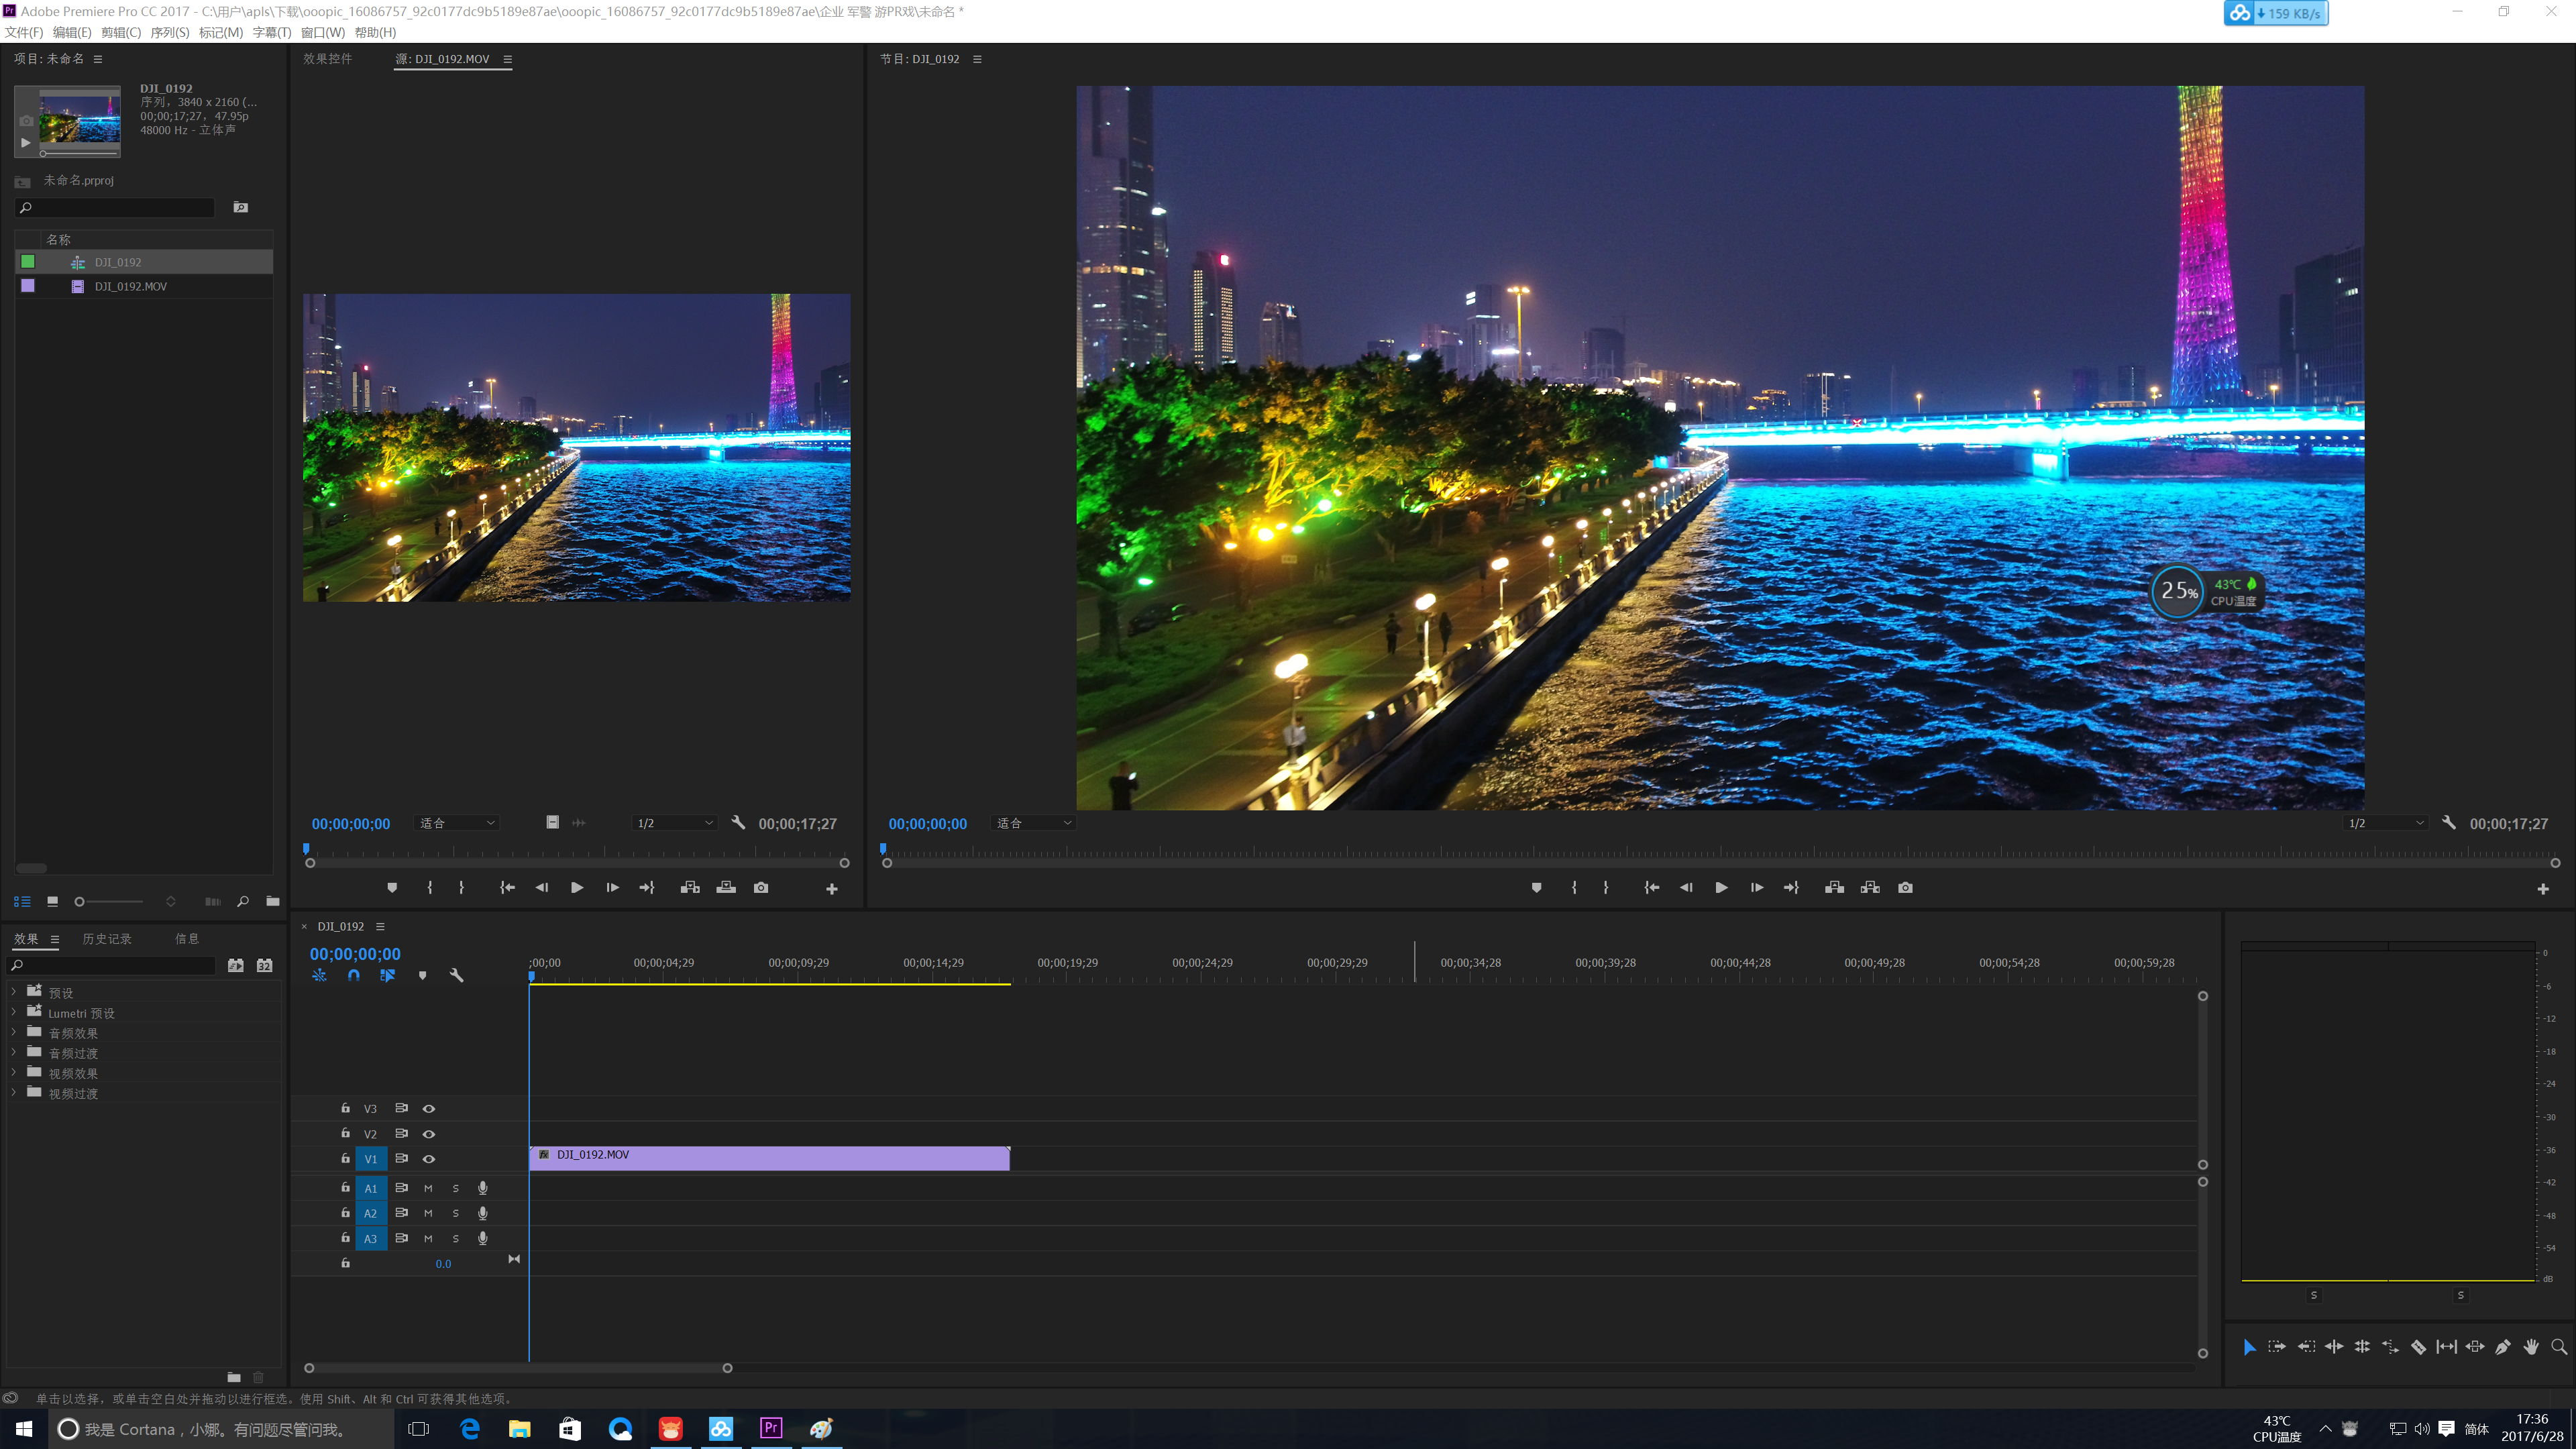Click the project panel zoom slider

click(x=80, y=902)
